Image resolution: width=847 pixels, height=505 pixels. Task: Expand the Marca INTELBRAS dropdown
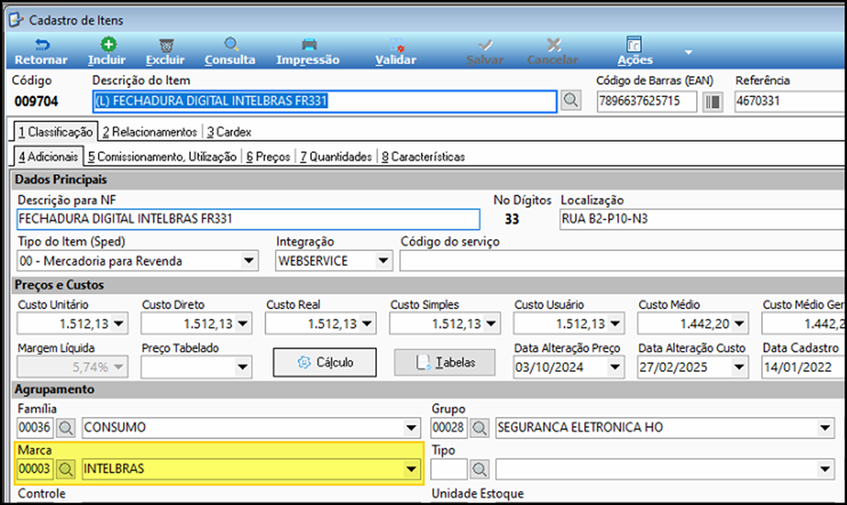tap(411, 469)
